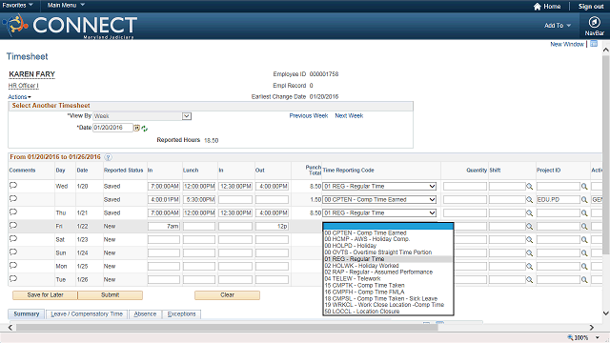Viewport: 610px width, 343px height.
Task: Open the NavBar compass icon
Action: (x=594, y=22)
